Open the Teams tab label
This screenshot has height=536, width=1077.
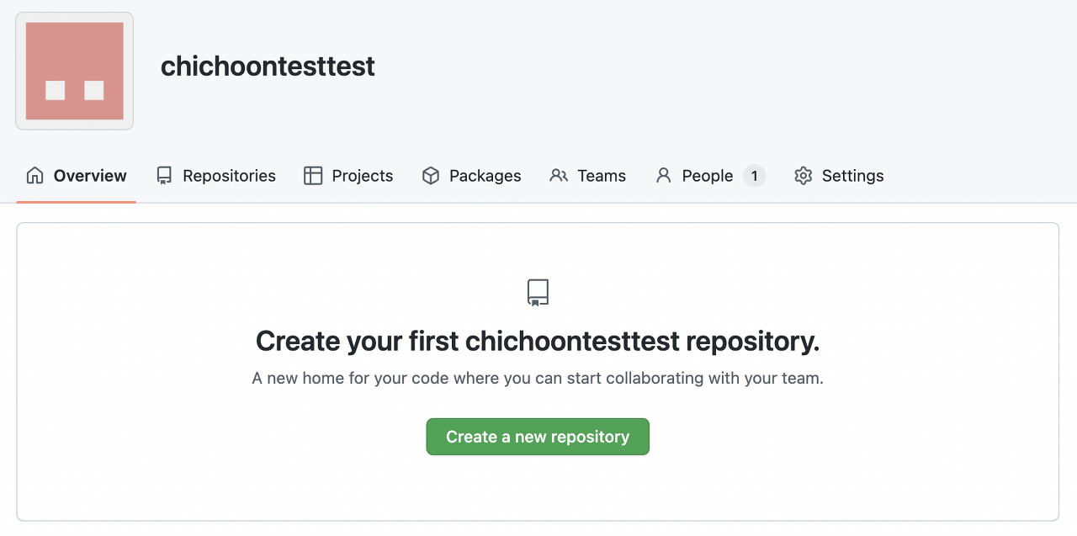click(x=602, y=176)
